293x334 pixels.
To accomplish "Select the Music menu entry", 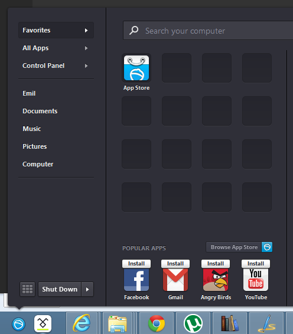I will 31,129.
